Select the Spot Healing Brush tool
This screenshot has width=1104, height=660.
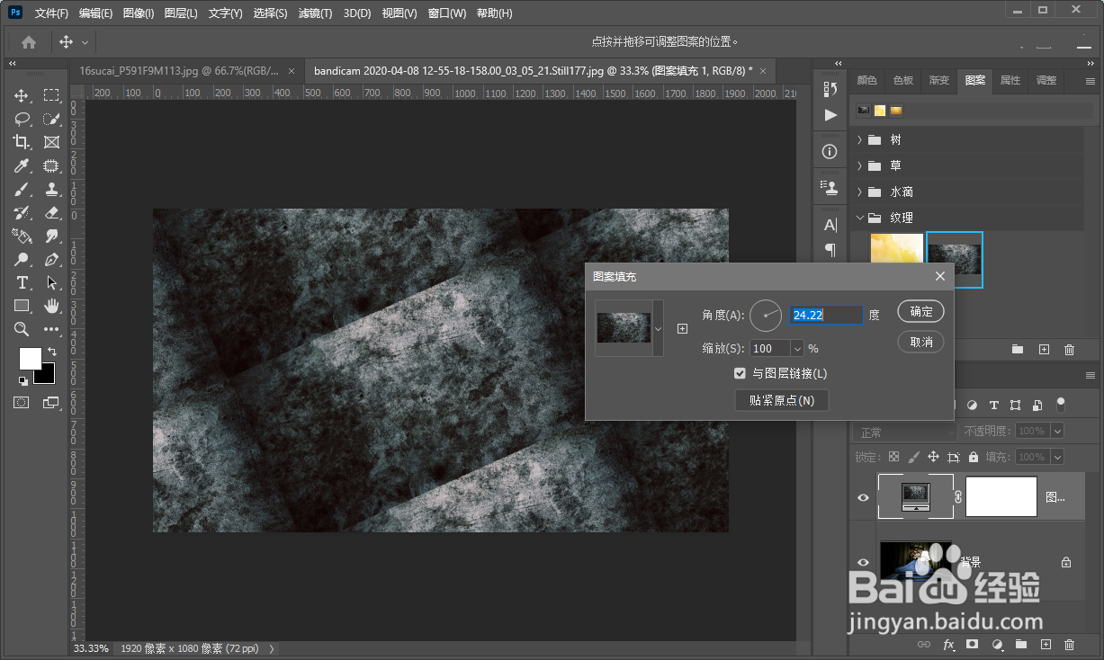click(x=52, y=165)
